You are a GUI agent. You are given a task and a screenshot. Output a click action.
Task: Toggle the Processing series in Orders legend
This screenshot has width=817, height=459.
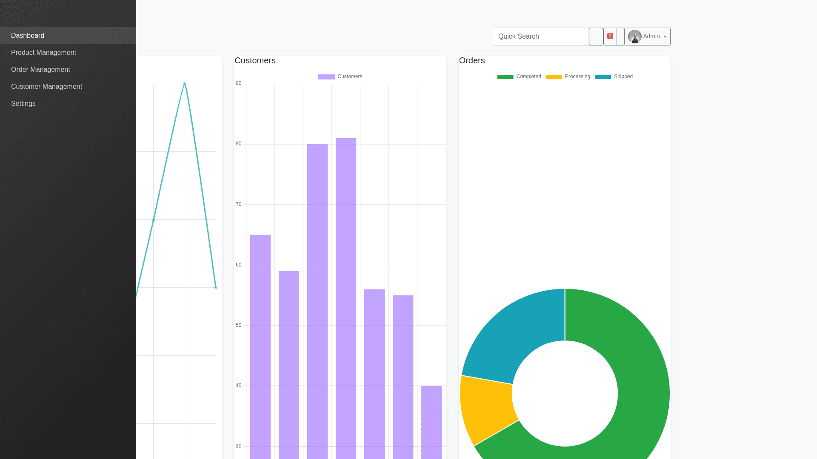click(x=554, y=77)
